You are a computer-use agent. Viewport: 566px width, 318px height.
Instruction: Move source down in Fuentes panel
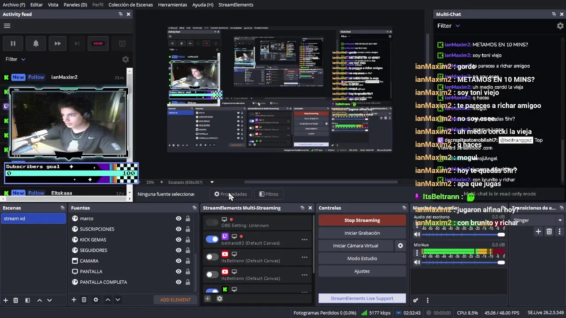118,299
